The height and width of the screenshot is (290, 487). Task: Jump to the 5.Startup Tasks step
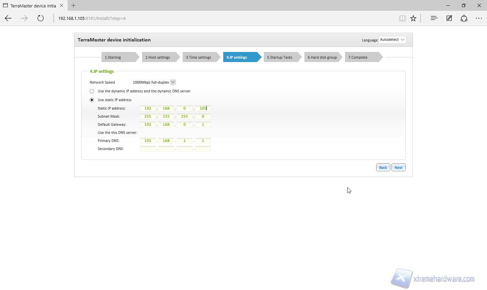pyautogui.click(x=280, y=57)
